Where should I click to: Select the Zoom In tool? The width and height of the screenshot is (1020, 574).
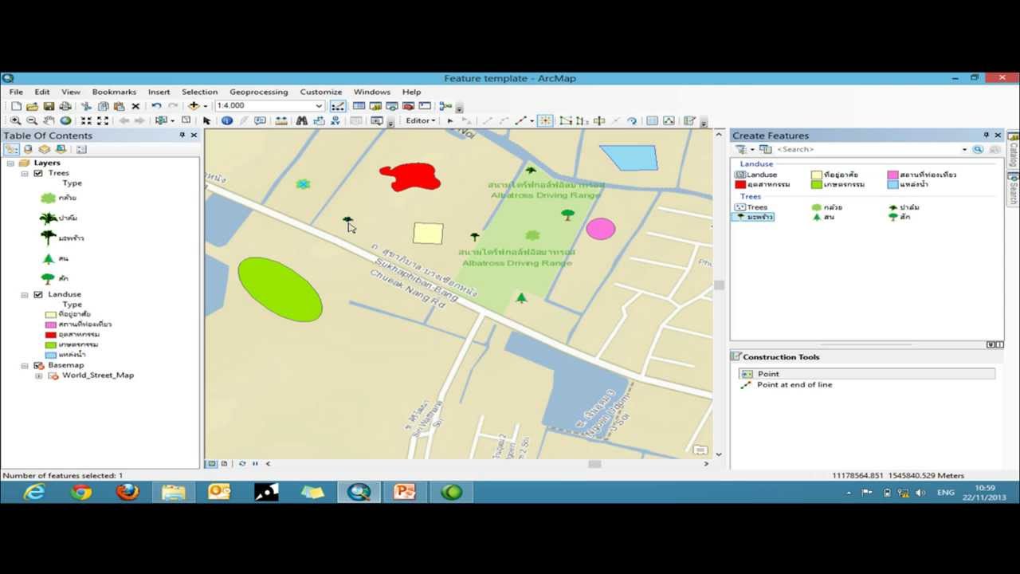coord(15,120)
